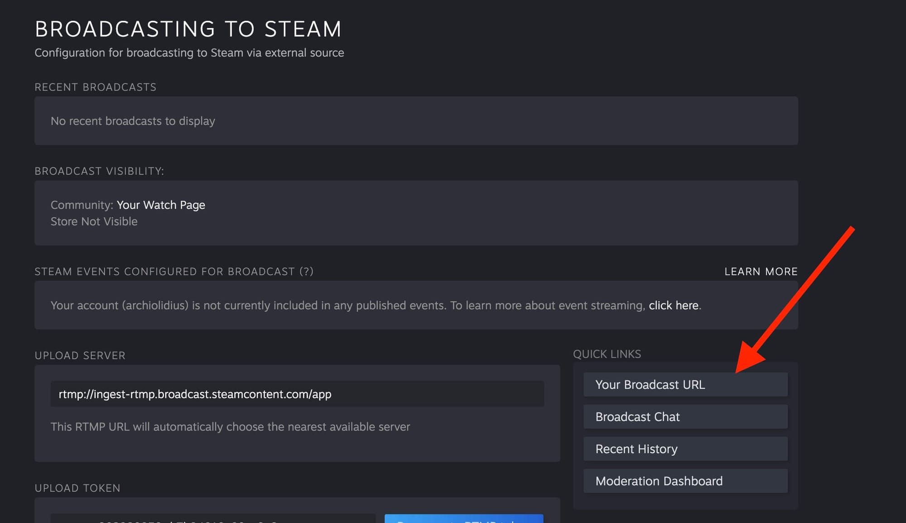Image resolution: width=906 pixels, height=523 pixels.
Task: Click the 'Store Not Visible' status text
Action: pyautogui.click(x=94, y=221)
